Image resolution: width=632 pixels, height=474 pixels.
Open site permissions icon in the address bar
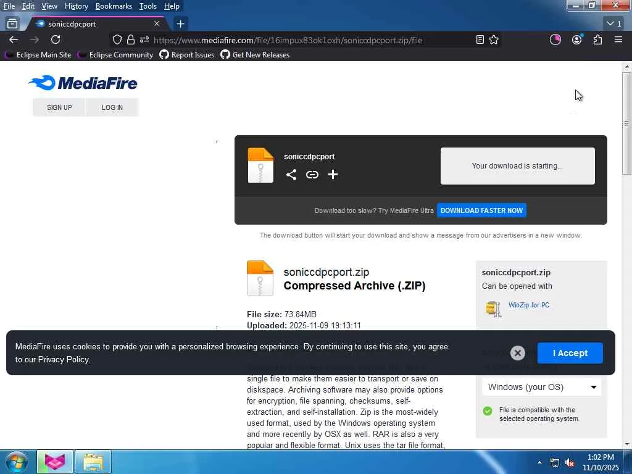click(x=144, y=39)
